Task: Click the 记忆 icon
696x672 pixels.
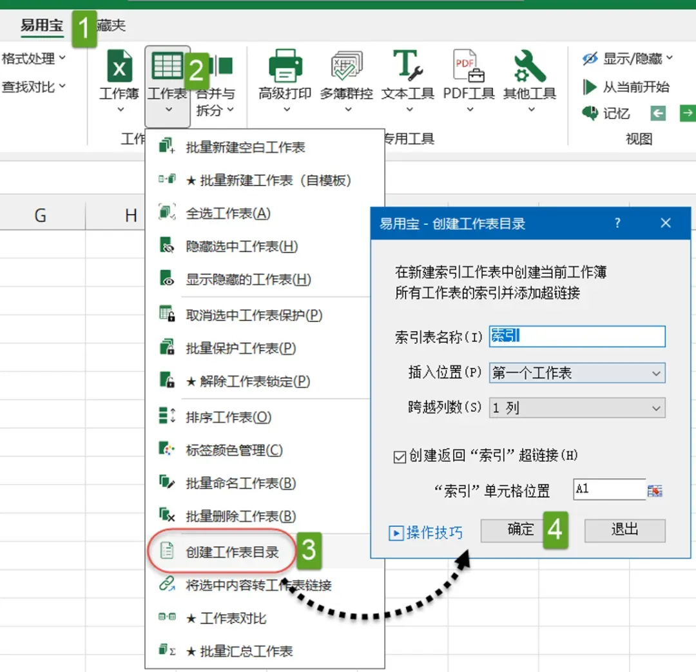Action: click(x=590, y=113)
